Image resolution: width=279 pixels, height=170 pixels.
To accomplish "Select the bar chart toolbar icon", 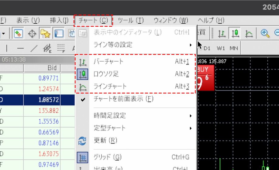I will click(222, 33).
